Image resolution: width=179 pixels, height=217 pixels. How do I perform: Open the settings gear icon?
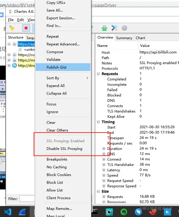tap(124, 28)
